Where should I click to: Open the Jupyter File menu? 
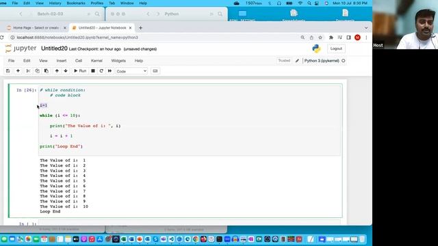11,61
